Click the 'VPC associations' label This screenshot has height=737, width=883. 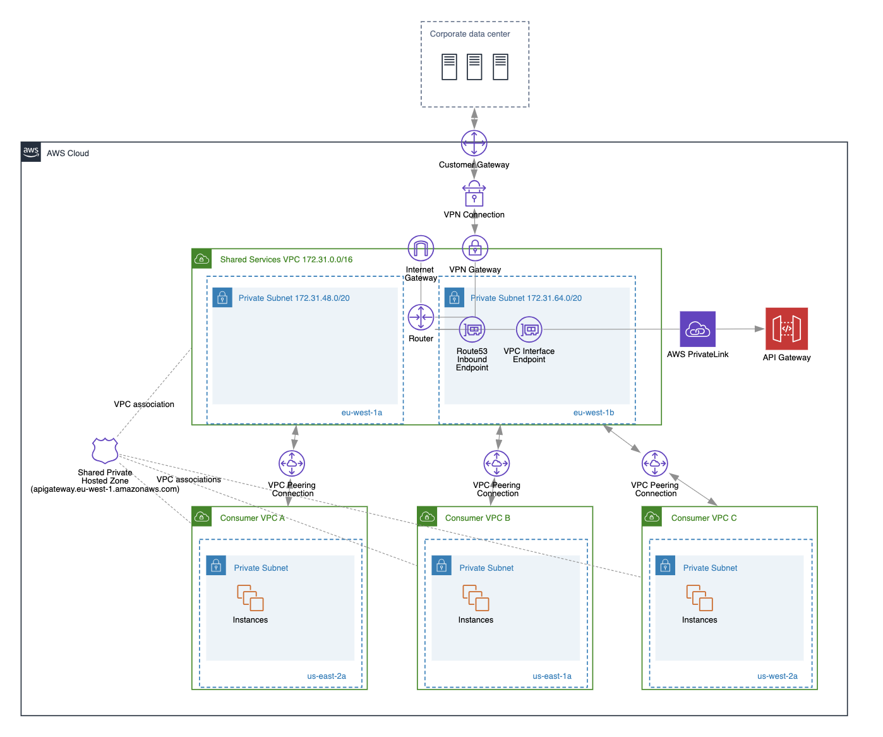[x=189, y=479]
